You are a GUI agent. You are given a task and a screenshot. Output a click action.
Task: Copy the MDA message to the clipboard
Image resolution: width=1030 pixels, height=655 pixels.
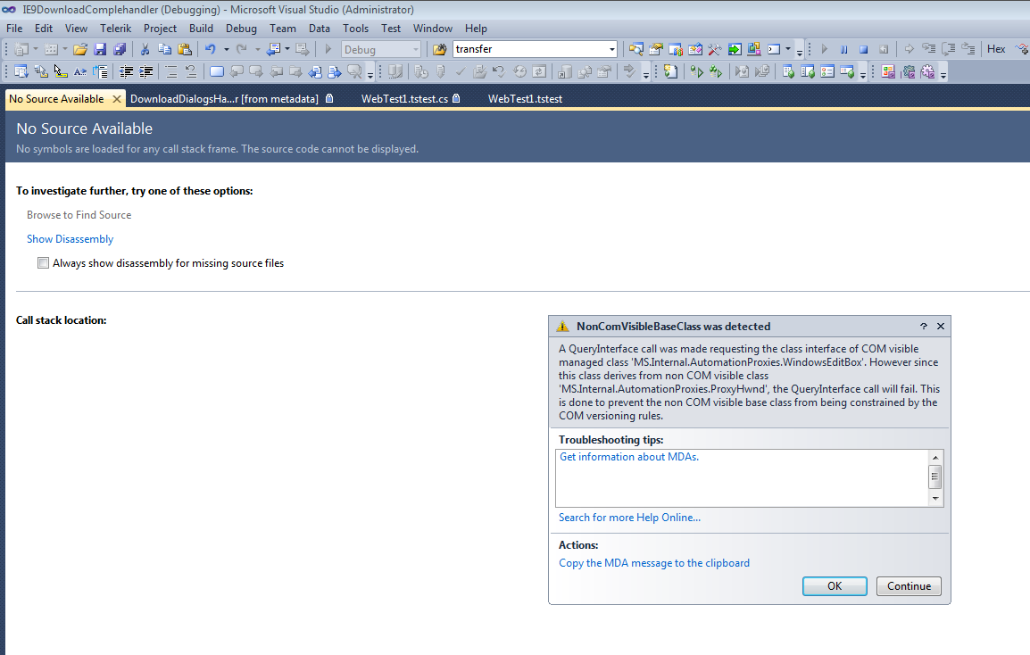pos(653,563)
